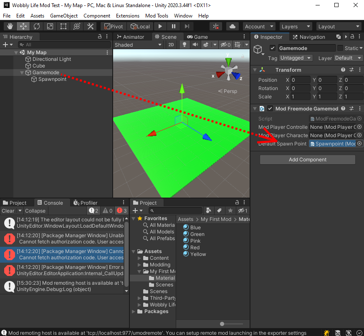Image resolution: width=364 pixels, height=336 pixels.
Task: Click the Project panel search field
Action: [175, 211]
